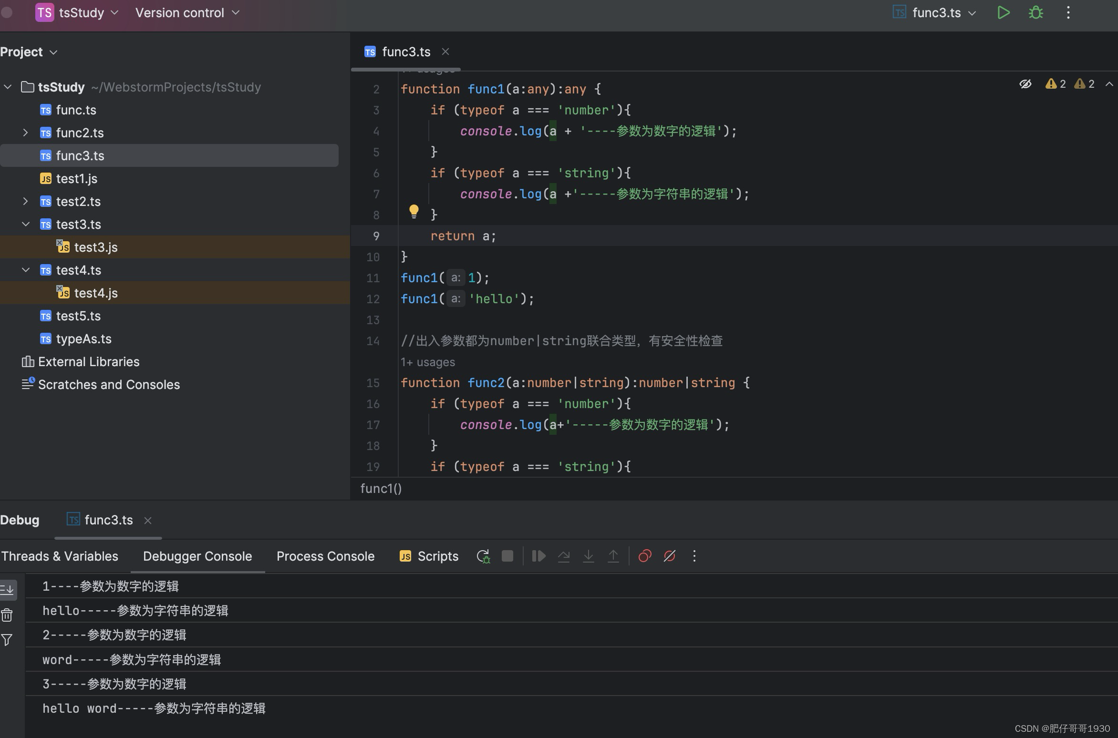Screen dimensions: 1118x738
Task: Click the first warning indicator count
Action: 1056,84
